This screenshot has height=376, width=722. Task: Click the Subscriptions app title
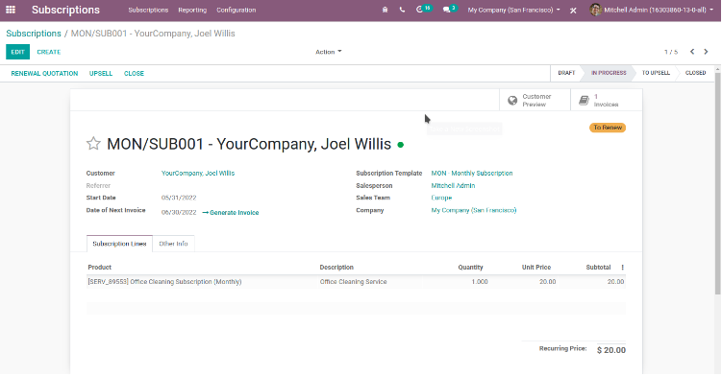tap(65, 10)
